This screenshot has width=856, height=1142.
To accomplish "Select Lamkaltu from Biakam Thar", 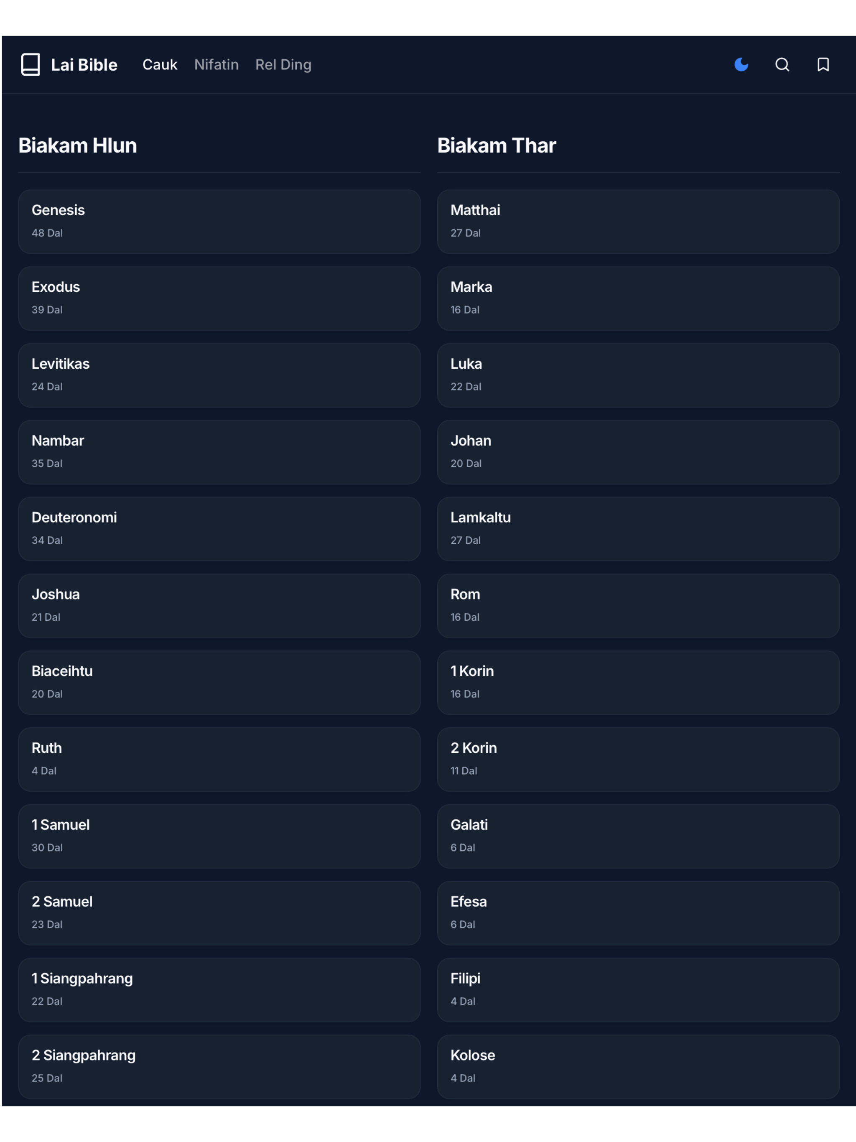I will pos(638,529).
